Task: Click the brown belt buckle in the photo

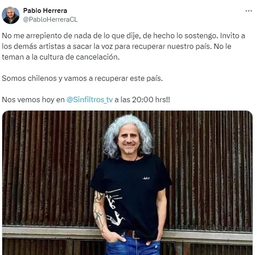Action: click(133, 235)
